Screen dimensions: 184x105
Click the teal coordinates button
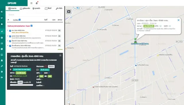pos(22,69)
